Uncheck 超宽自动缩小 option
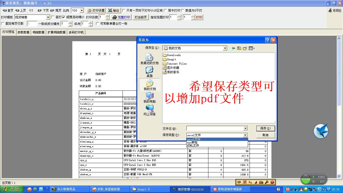The width and height of the screenshot is (343, 193). click(64, 17)
